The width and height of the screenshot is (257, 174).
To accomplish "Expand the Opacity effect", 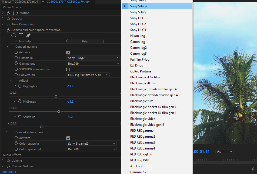I will coord(3,19).
